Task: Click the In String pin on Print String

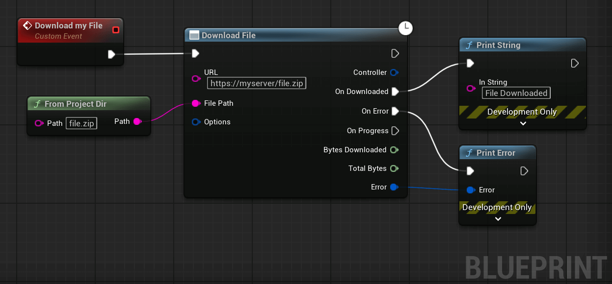Action: coord(471,88)
